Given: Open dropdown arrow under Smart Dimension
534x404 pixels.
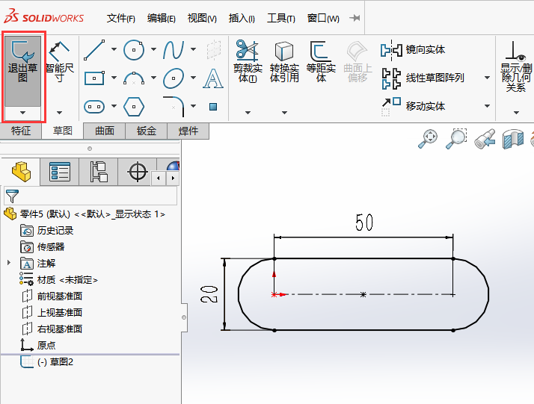Looking at the screenshot, I should 60,113.
